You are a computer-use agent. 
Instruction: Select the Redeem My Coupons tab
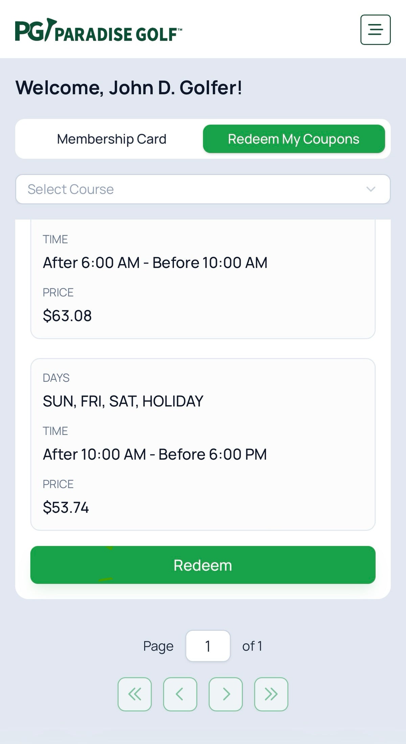tap(294, 139)
